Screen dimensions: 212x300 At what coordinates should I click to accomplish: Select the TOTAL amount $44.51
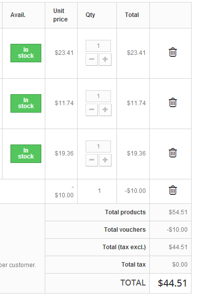(172, 283)
